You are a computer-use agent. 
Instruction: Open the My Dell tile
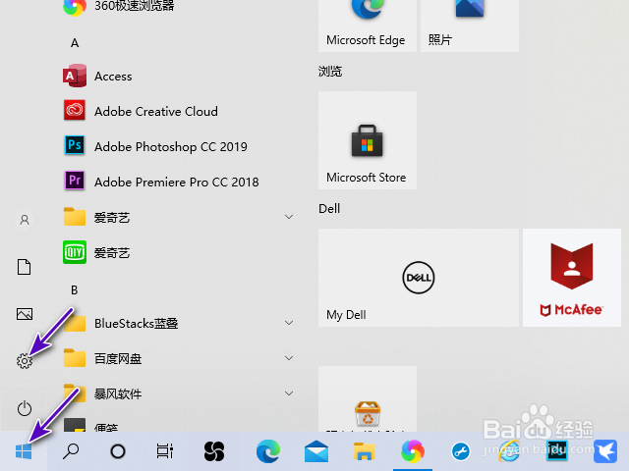click(x=419, y=278)
